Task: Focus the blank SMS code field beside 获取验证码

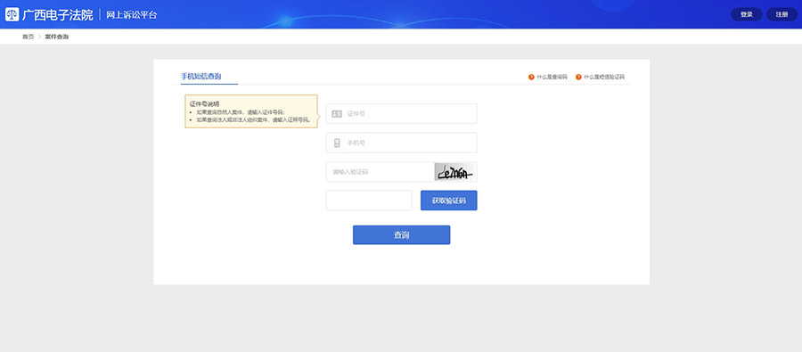Action: coord(369,201)
